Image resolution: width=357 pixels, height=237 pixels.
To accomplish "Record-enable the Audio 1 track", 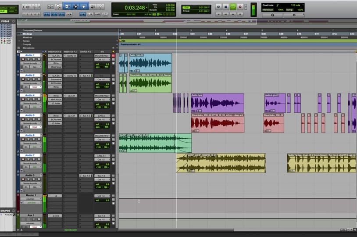I will tap(23, 59).
